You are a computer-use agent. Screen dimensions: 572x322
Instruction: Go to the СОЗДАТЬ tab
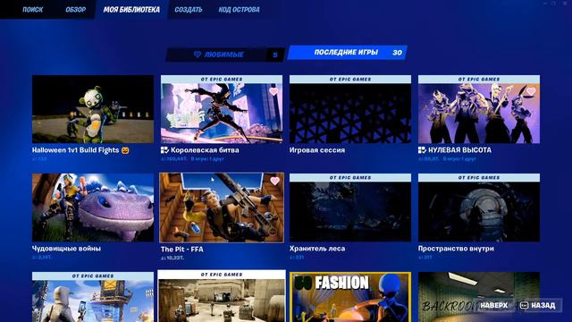(189, 10)
